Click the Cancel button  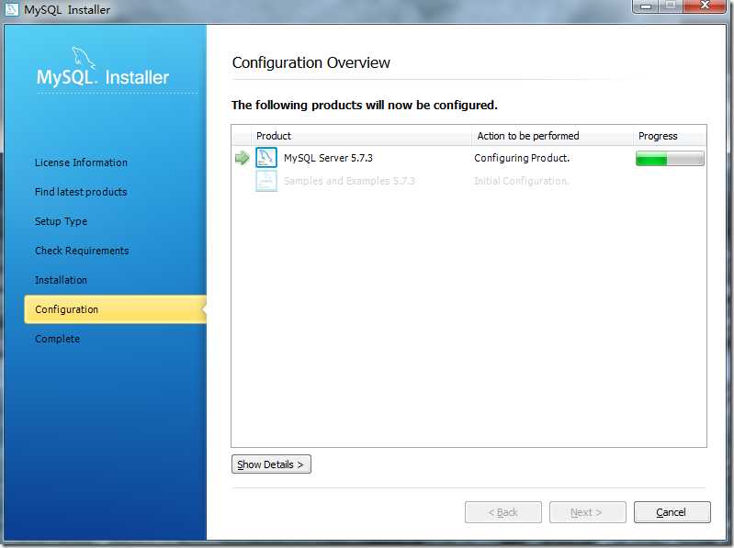(672, 512)
